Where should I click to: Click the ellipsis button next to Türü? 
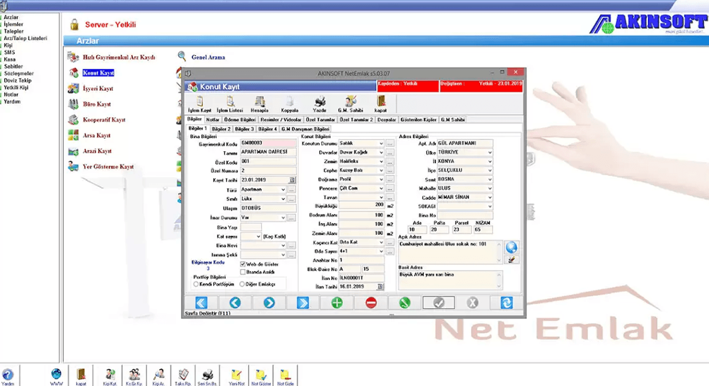(x=291, y=190)
